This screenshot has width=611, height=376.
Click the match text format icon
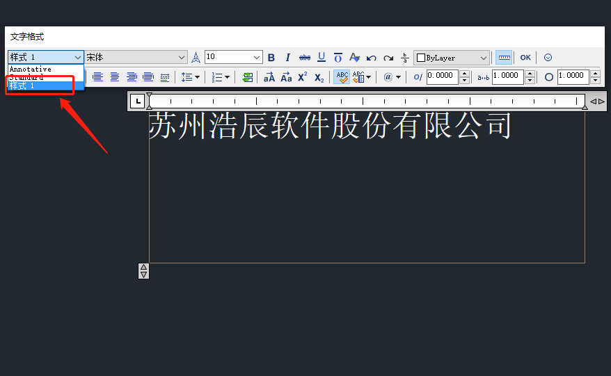pyautogui.click(x=354, y=58)
